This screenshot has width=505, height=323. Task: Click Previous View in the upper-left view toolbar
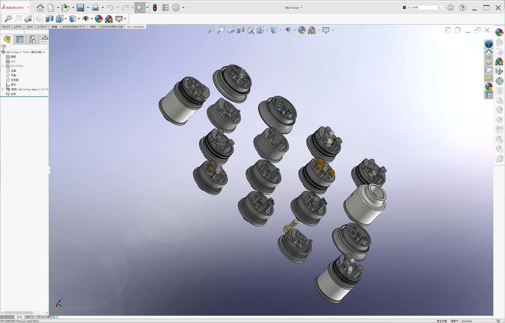29,18
